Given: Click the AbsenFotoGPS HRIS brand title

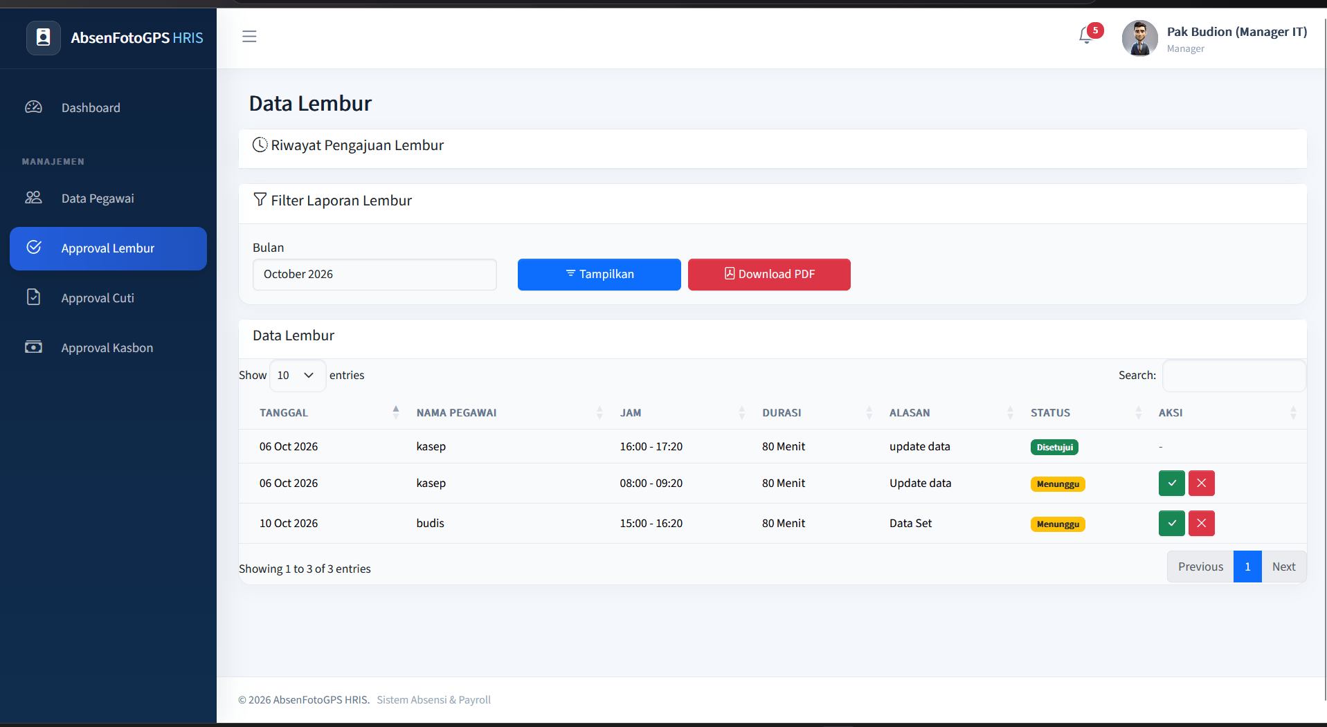Looking at the screenshot, I should 137,38.
